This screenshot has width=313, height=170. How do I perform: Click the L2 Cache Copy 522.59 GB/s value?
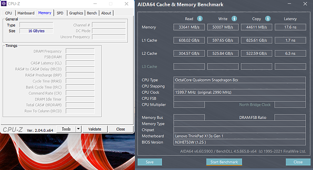point(256,53)
